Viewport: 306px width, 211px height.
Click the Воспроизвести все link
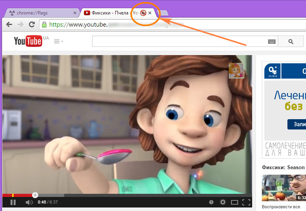click(281, 207)
